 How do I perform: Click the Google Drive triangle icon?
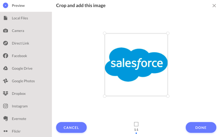click(6, 68)
